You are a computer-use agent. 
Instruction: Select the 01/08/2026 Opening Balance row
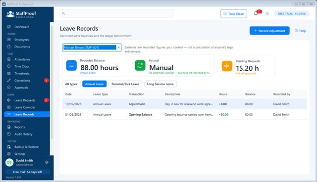pyautogui.click(x=184, y=115)
